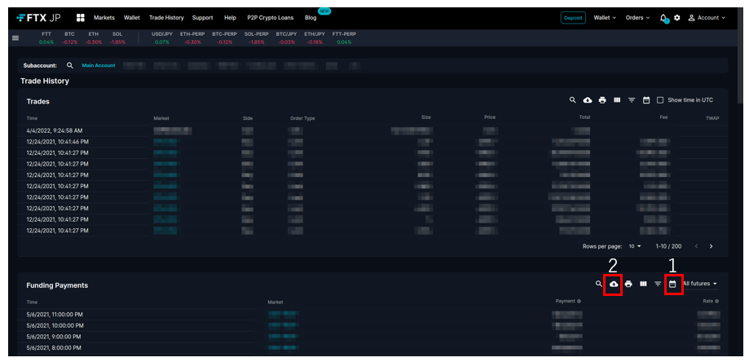The image size is (749, 362).
Task: Open the FTT ticker in price bar
Action: click(x=46, y=38)
